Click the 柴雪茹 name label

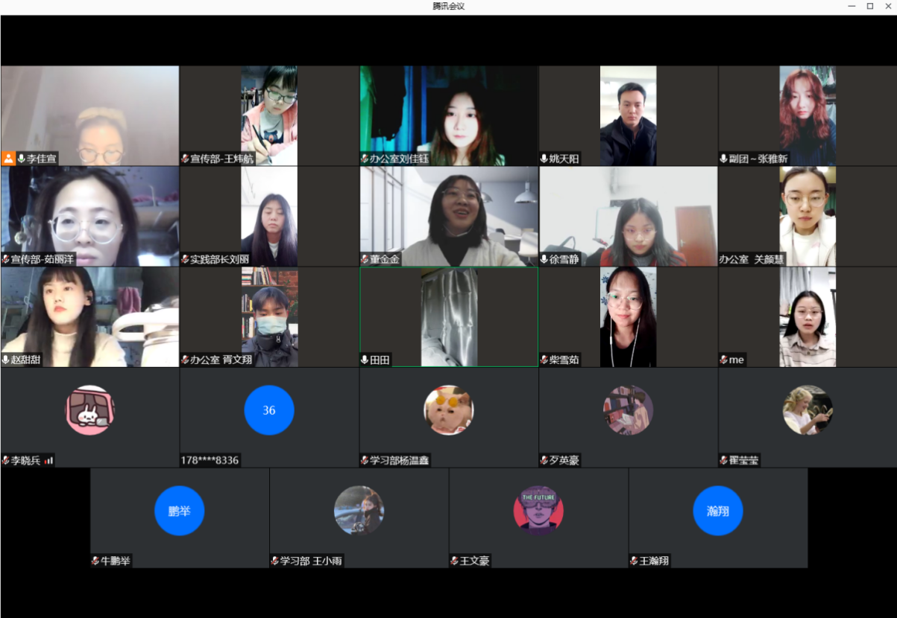click(x=564, y=360)
